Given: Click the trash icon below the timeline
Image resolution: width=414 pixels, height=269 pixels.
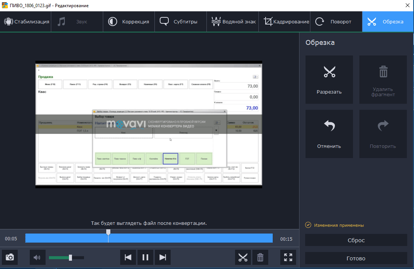Looking at the screenshot, I should [260, 257].
